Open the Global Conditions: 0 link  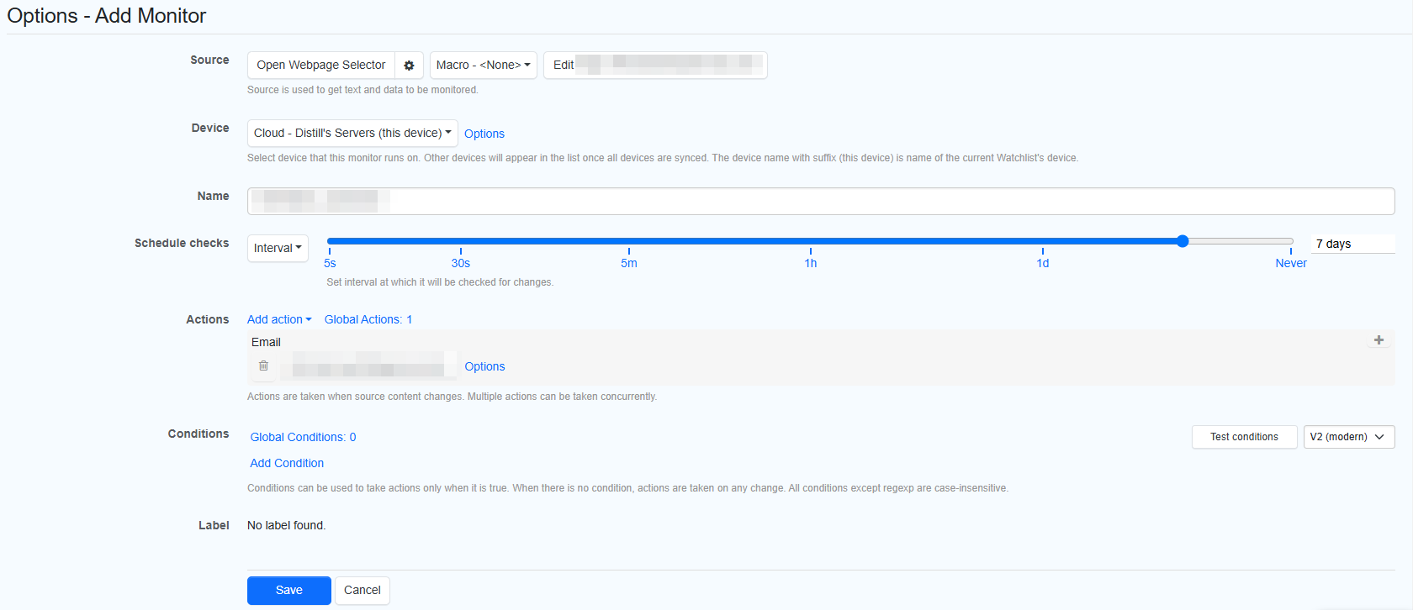303,437
